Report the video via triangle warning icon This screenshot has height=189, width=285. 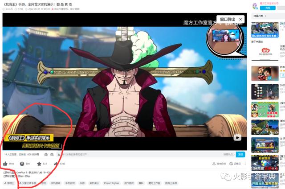219,164
